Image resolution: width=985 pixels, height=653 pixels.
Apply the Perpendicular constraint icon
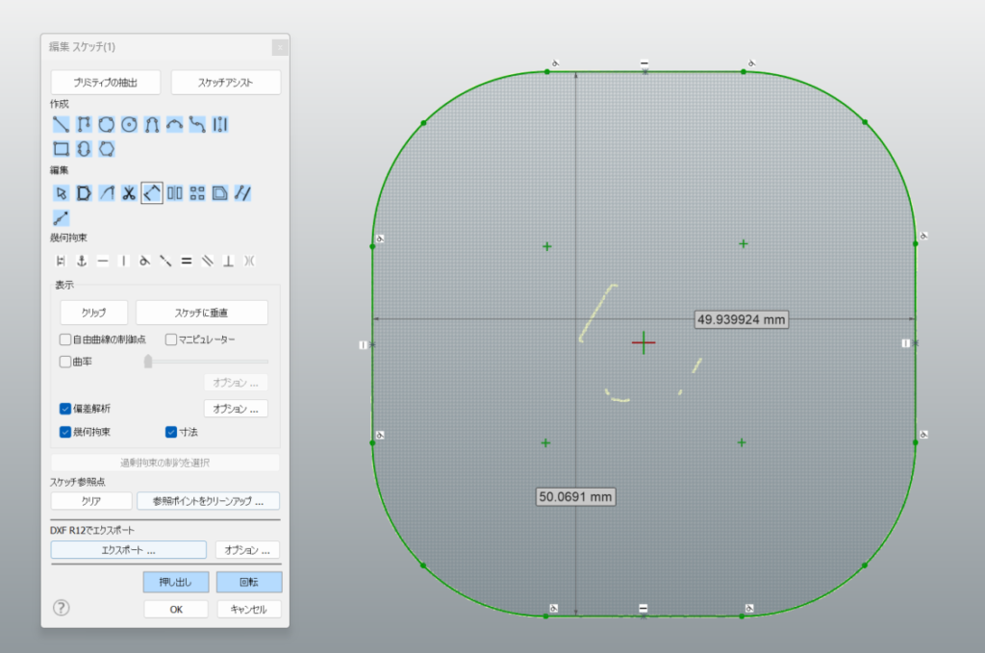(x=228, y=261)
